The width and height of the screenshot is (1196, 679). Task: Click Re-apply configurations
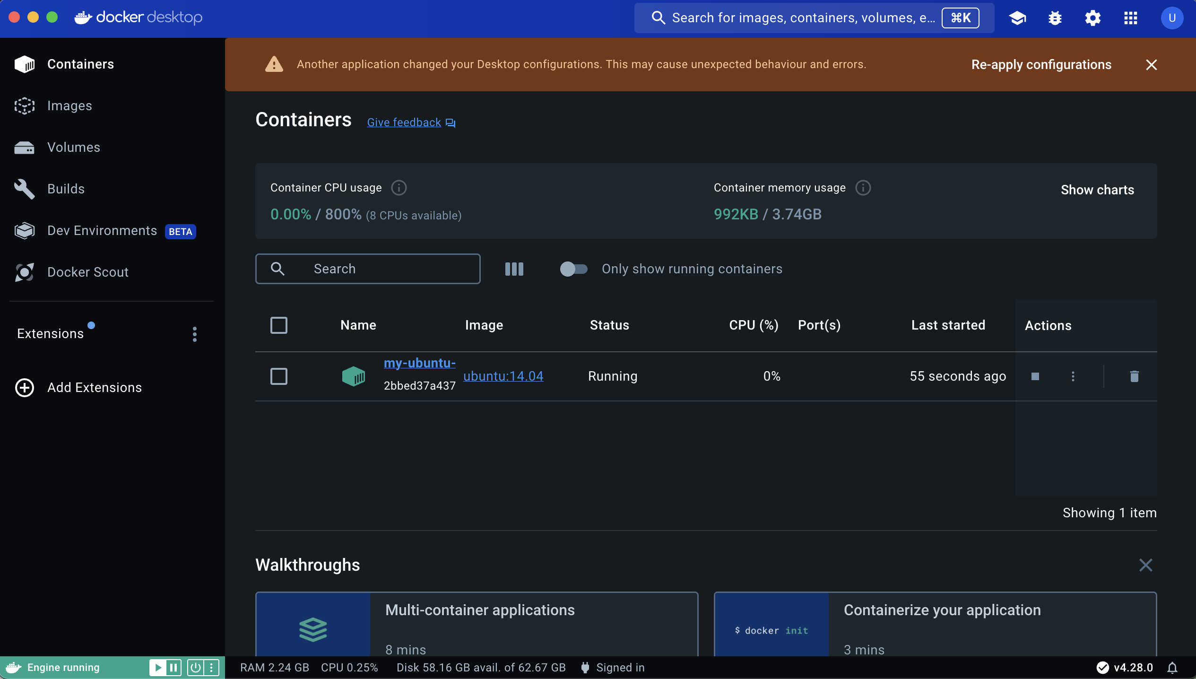point(1041,65)
